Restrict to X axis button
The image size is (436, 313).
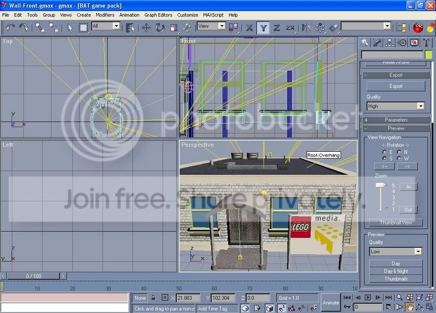pos(249,27)
